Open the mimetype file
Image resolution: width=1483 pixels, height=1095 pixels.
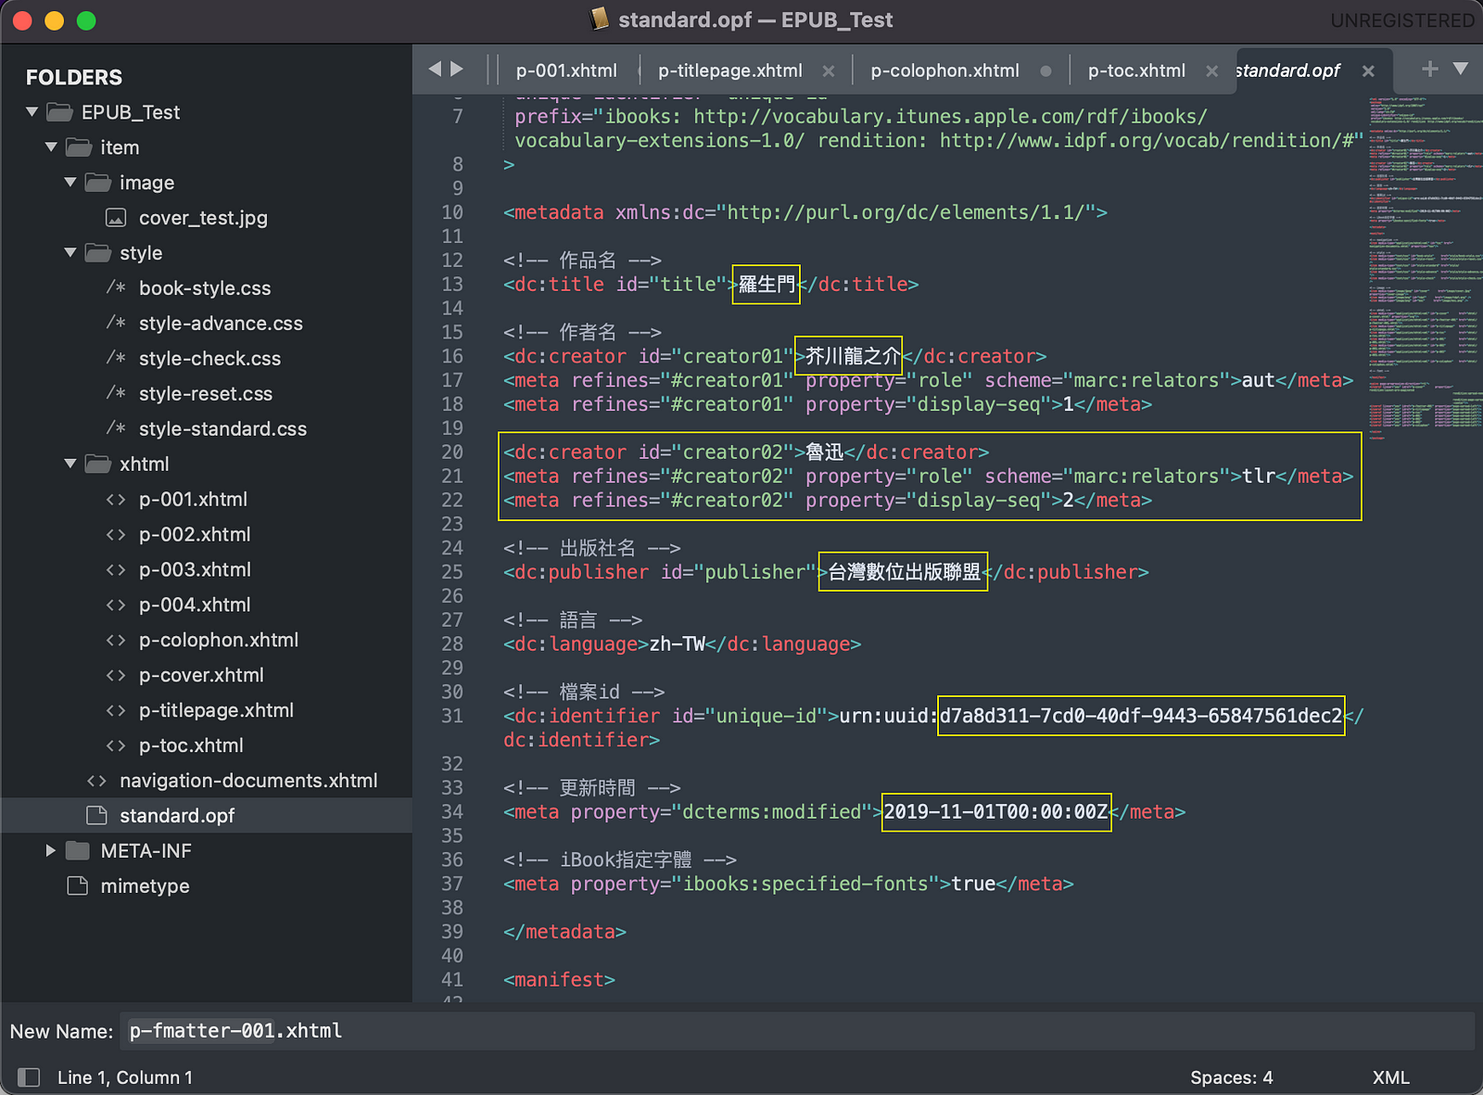(x=145, y=886)
